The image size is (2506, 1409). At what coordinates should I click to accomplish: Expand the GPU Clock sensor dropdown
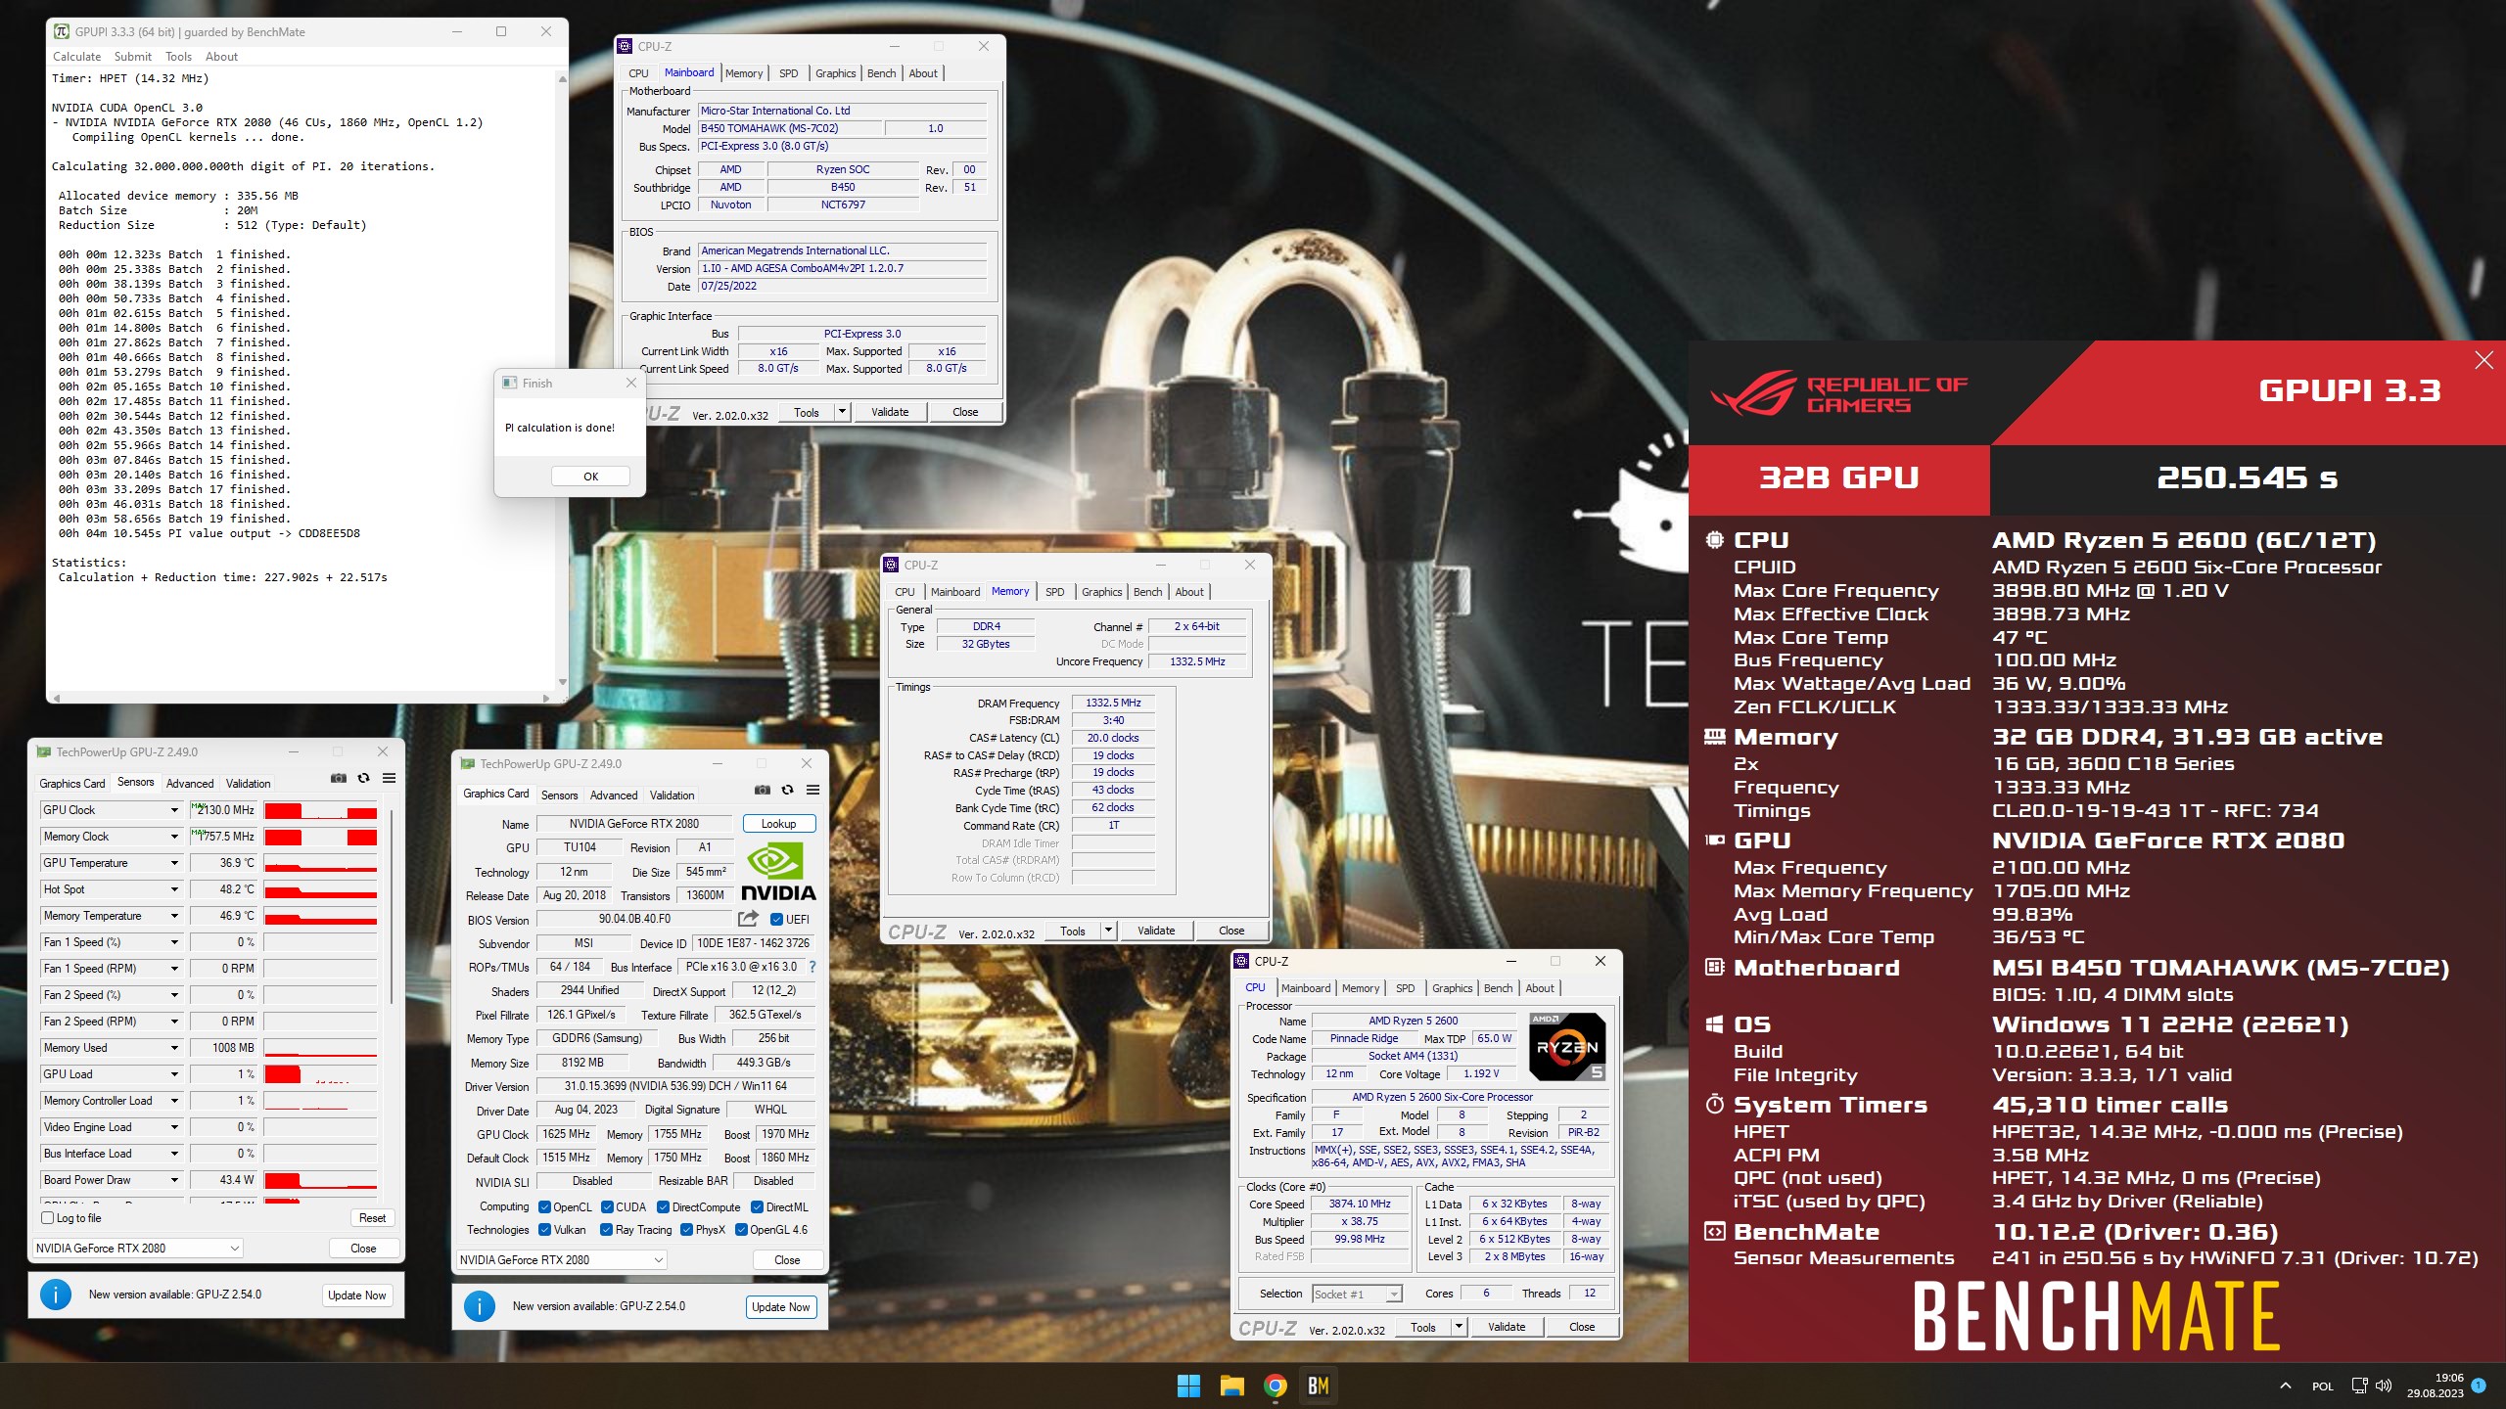click(x=174, y=810)
